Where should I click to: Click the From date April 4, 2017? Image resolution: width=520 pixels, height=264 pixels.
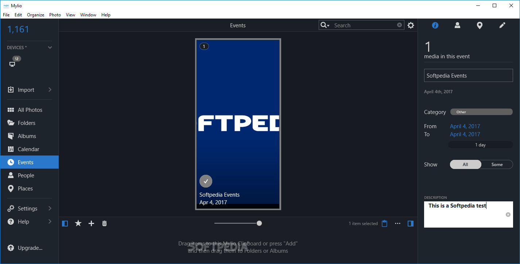coord(465,126)
